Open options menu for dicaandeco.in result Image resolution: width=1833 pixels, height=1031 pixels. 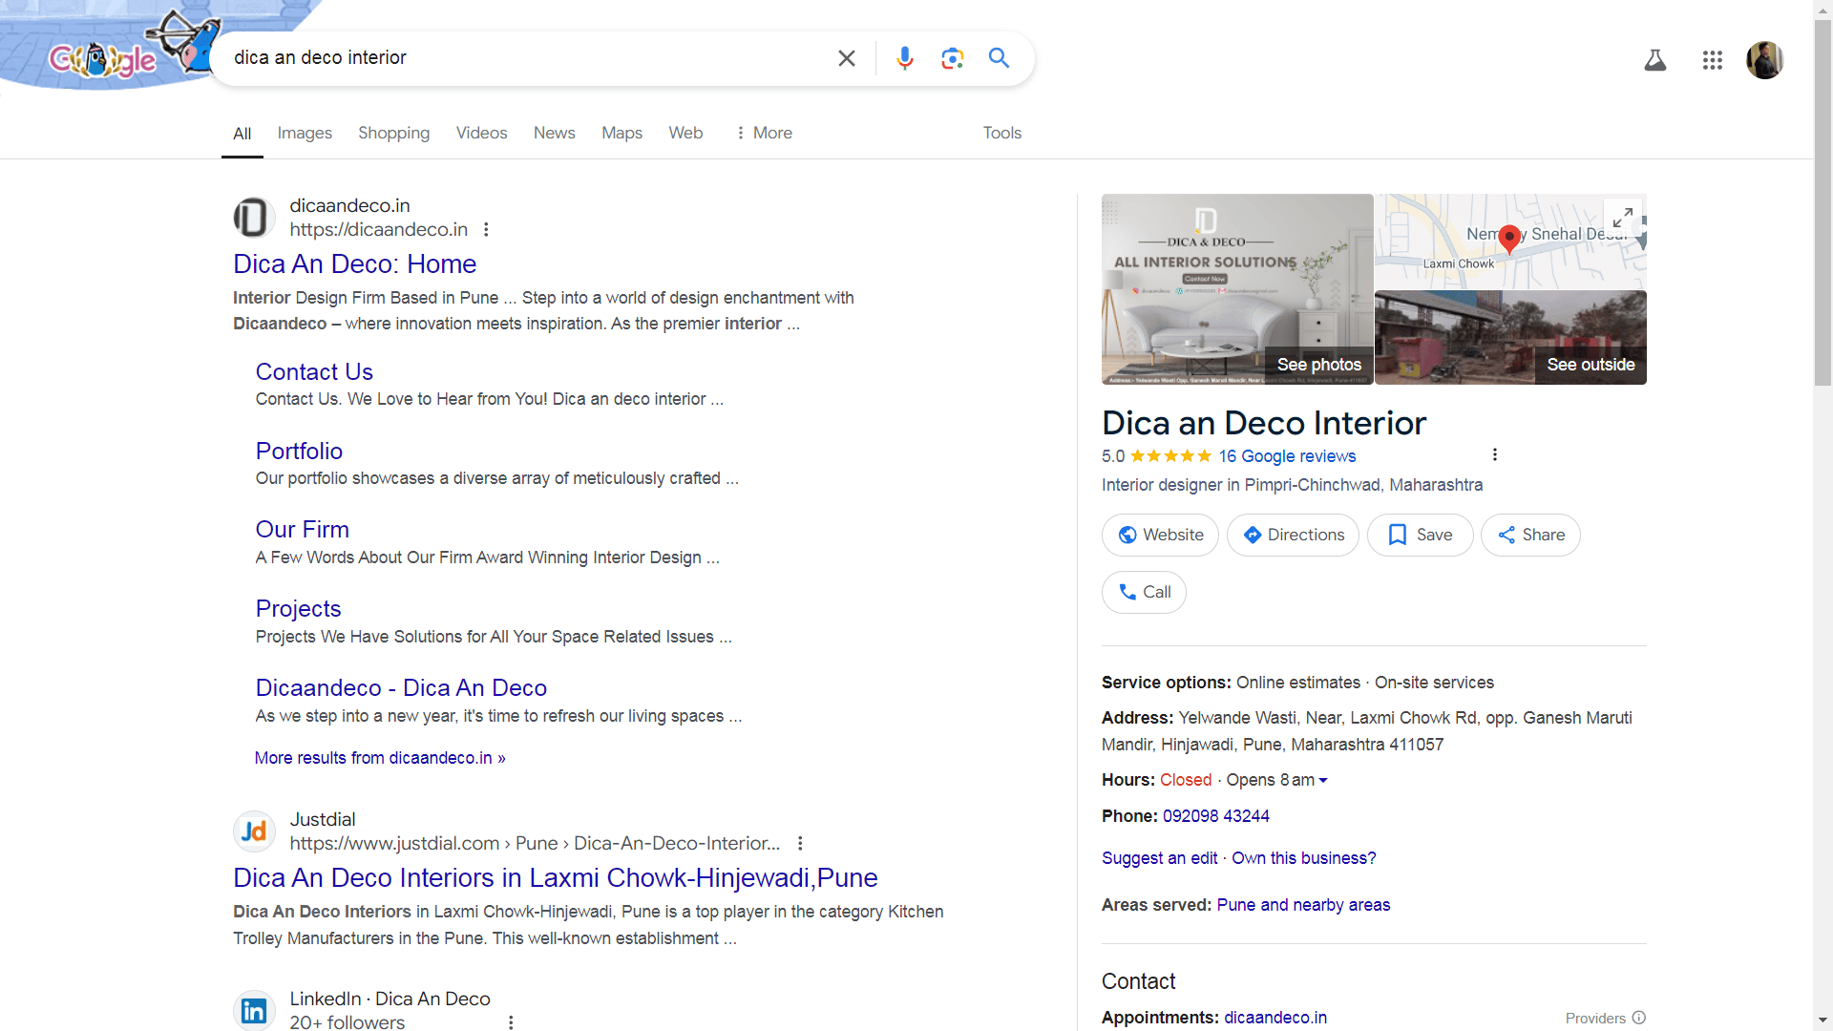[487, 230]
